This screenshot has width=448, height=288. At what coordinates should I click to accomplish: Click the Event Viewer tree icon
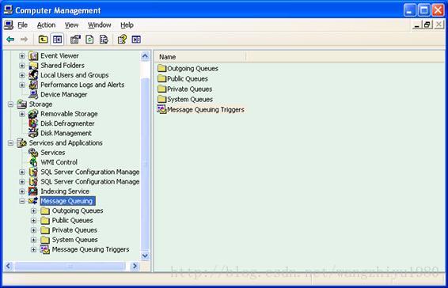click(33, 55)
